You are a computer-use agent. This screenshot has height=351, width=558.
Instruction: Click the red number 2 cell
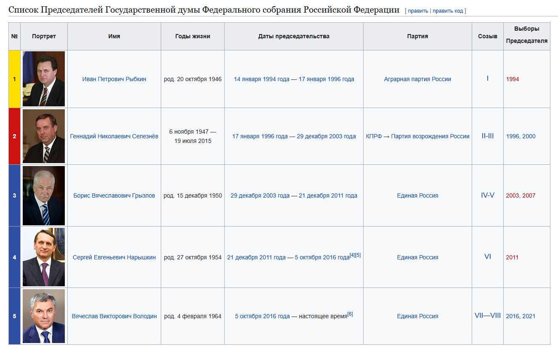pos(14,136)
